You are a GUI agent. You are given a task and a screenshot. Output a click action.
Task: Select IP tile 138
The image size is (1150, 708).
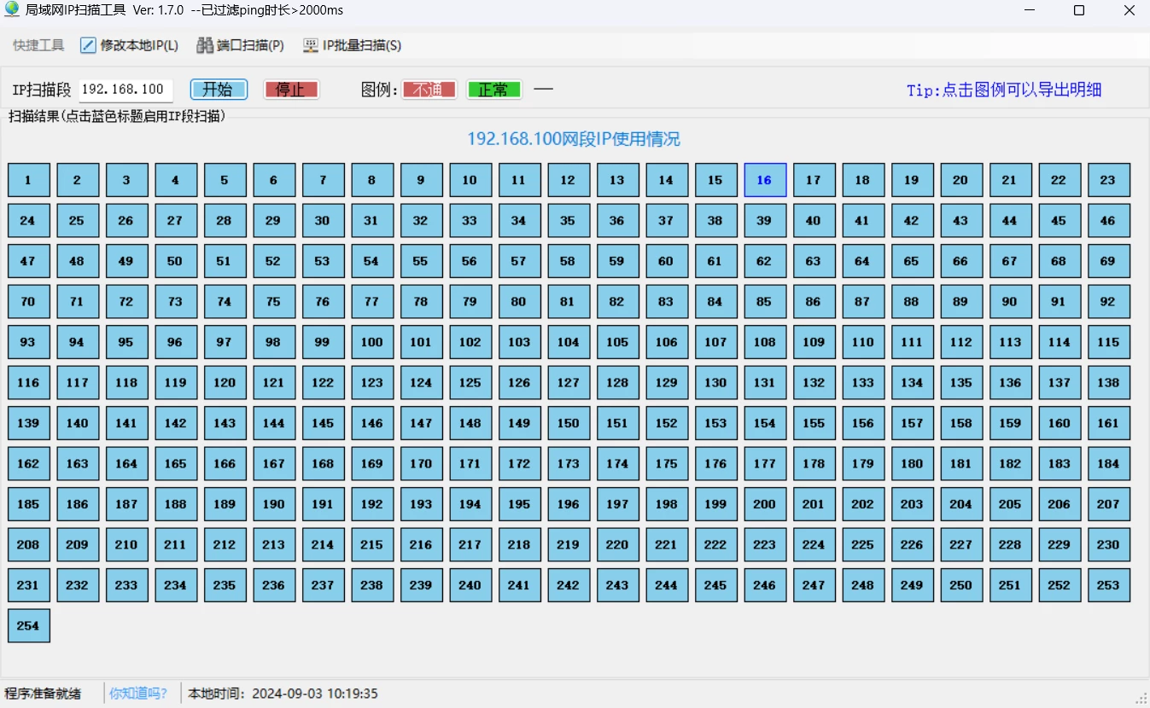[1108, 382]
